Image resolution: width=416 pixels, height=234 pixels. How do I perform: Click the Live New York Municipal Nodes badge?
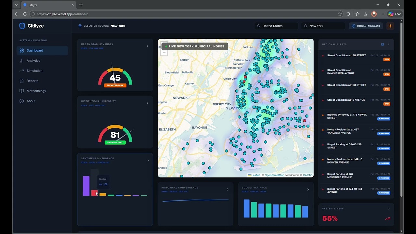(195, 46)
